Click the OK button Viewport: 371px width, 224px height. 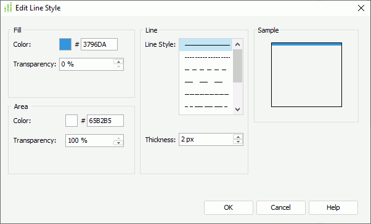[229, 208]
